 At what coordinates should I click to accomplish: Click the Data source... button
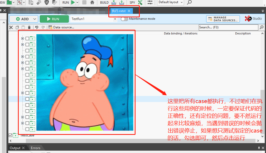tap(61, 27)
